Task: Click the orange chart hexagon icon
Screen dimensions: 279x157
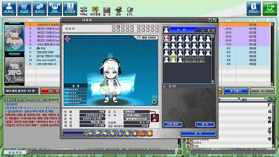Action: click(x=142, y=133)
